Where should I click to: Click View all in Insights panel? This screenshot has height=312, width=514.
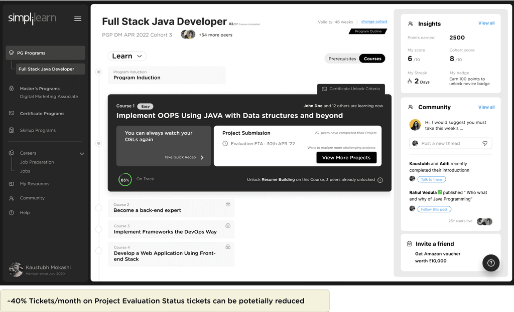point(486,23)
